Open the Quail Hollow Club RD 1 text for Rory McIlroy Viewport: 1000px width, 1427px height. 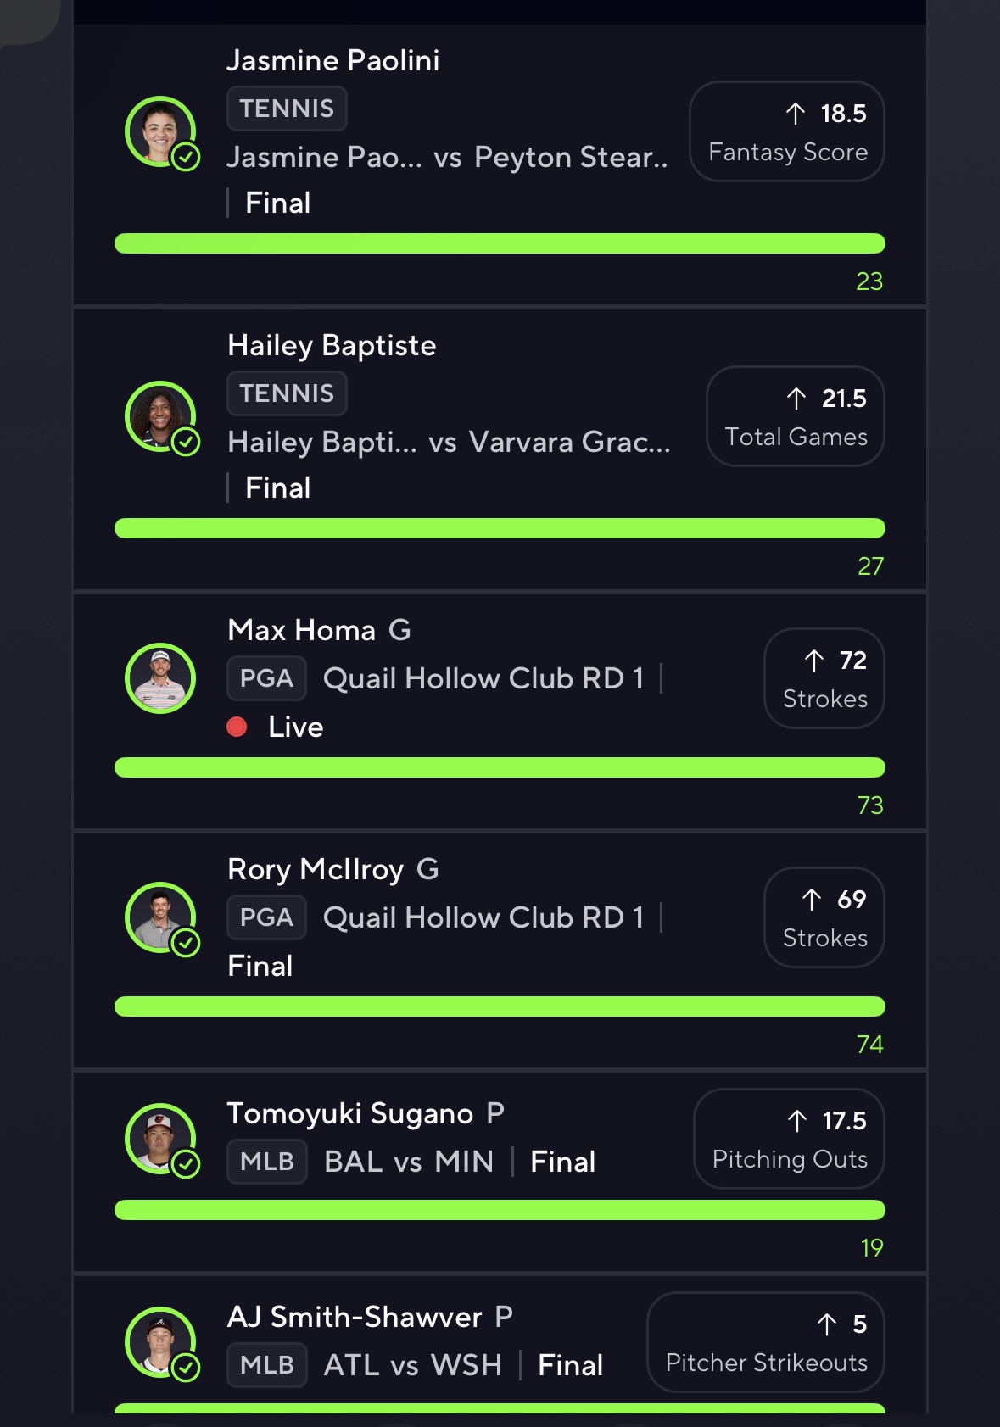point(483,917)
